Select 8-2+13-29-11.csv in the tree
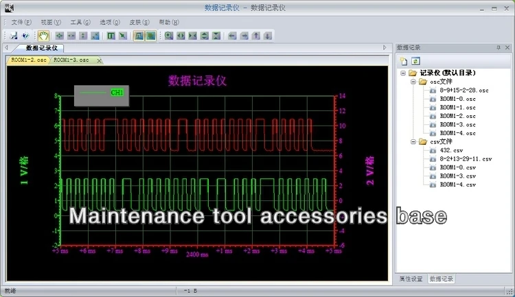The height and width of the screenshot is (297, 515). [x=466, y=159]
